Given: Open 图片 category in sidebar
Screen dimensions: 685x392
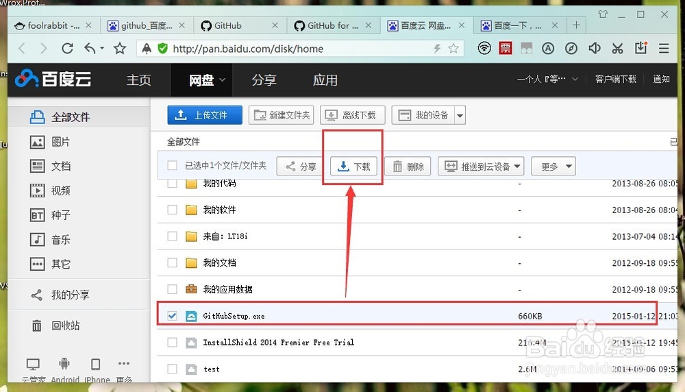Looking at the screenshot, I should point(50,142).
